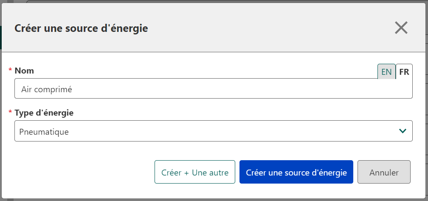
Task: Switch the name language to EN
Action: 386,72
